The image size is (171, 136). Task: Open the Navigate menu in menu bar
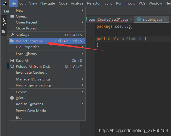pos(48,3)
